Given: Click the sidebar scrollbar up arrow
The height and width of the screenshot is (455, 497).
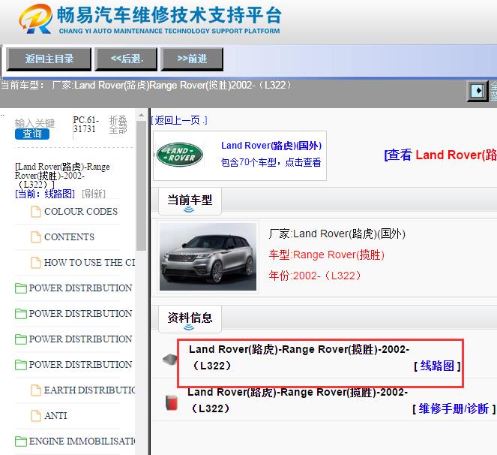Looking at the screenshot, I should pyautogui.click(x=141, y=115).
